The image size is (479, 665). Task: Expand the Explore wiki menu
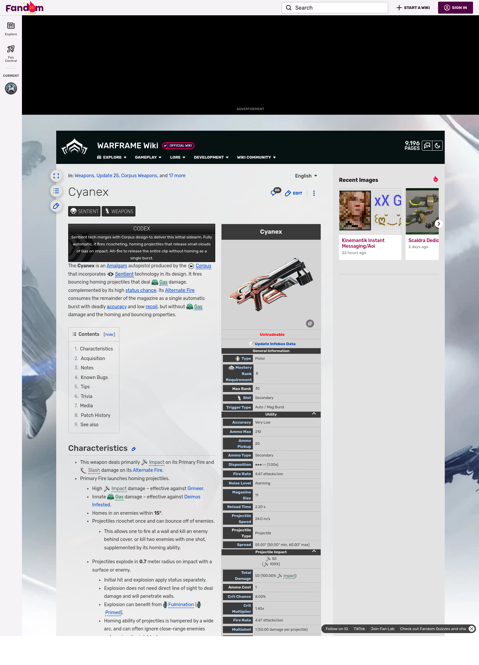tap(112, 157)
